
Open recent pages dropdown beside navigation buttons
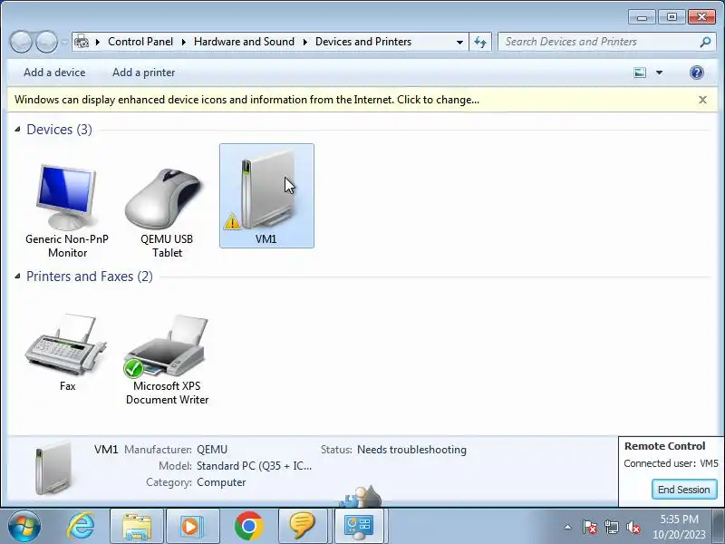[x=64, y=42]
